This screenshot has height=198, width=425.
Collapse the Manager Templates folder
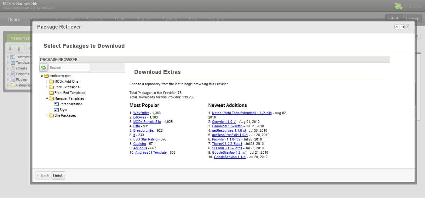pyautogui.click(x=47, y=98)
